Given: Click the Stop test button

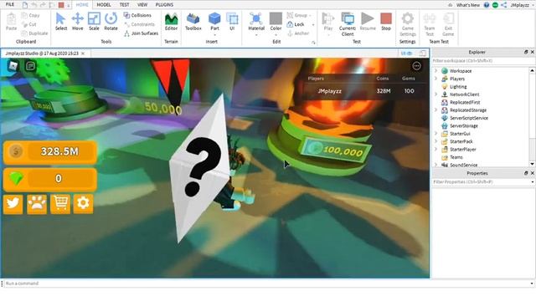Looking at the screenshot, I should tap(386, 22).
